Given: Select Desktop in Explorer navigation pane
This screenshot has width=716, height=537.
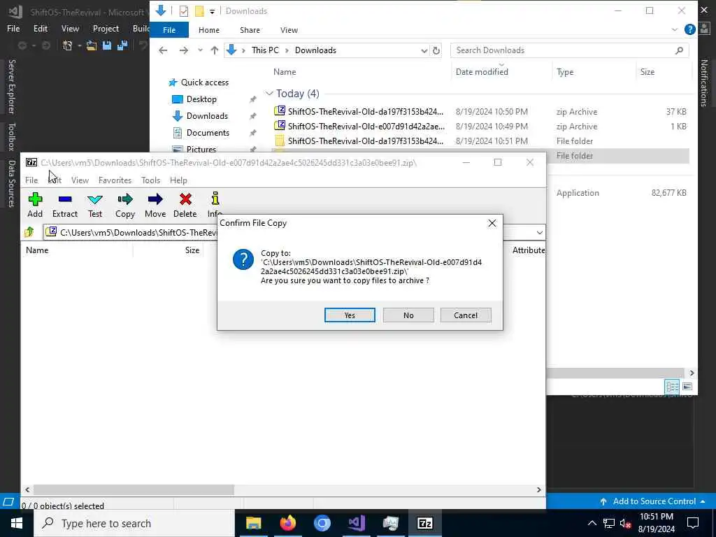Looking at the screenshot, I should (x=201, y=99).
